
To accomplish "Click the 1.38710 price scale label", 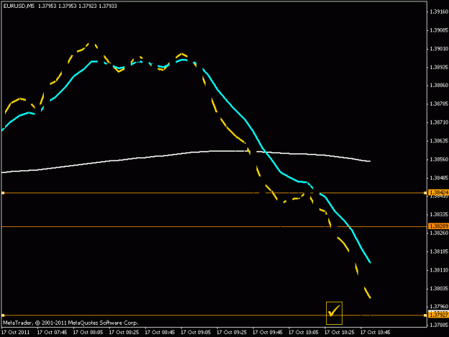I will (439, 123).
